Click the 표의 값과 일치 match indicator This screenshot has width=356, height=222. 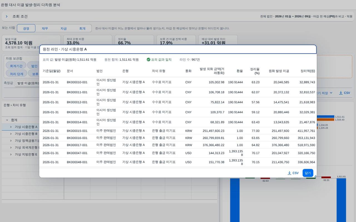[x=159, y=60]
